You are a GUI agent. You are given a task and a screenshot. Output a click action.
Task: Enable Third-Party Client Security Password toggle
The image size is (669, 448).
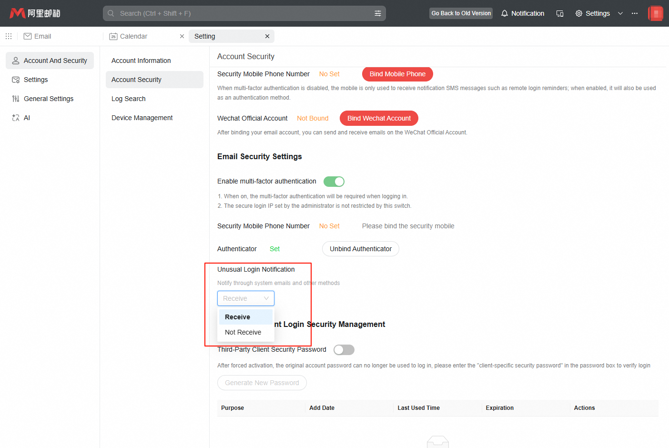pos(344,350)
